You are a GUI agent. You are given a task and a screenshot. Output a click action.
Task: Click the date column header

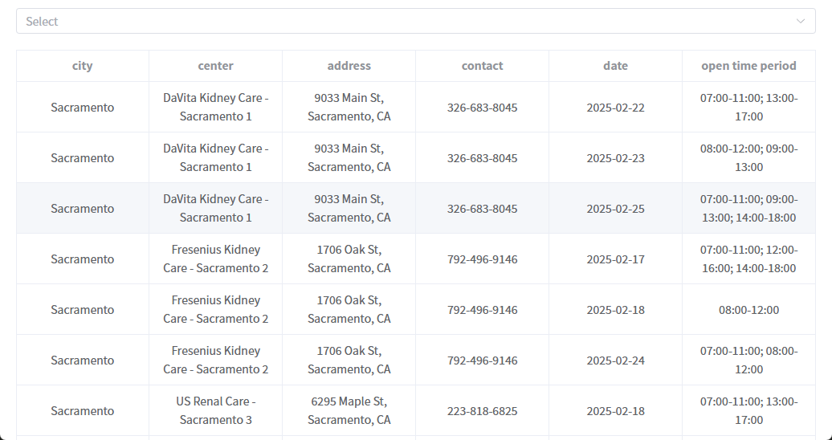[x=615, y=66]
